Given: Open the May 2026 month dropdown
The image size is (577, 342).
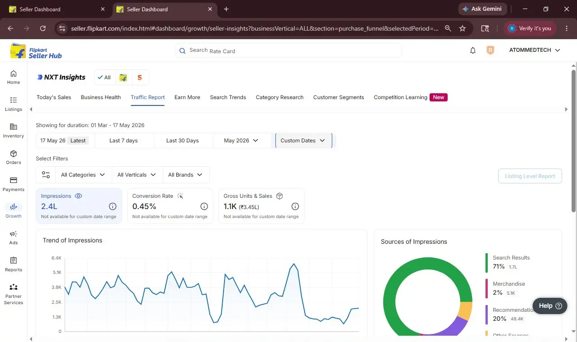Looking at the screenshot, I should 241,141.
